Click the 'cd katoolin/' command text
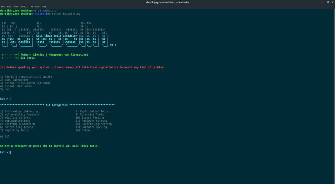 pos(47,11)
